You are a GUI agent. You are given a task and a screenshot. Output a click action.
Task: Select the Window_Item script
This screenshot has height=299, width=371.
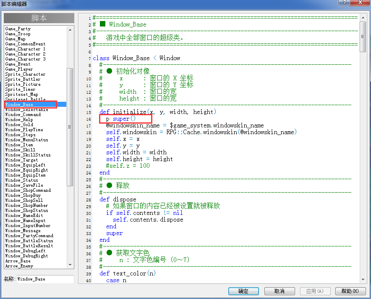[x=19, y=145]
